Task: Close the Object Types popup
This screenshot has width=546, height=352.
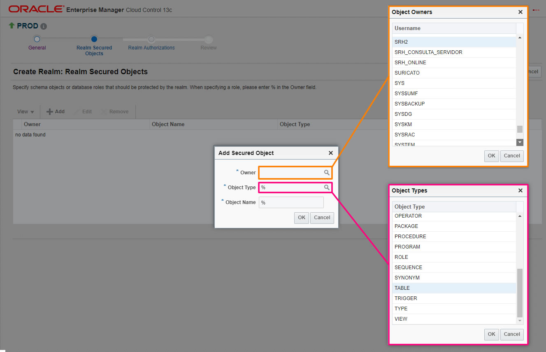Action: click(x=520, y=191)
